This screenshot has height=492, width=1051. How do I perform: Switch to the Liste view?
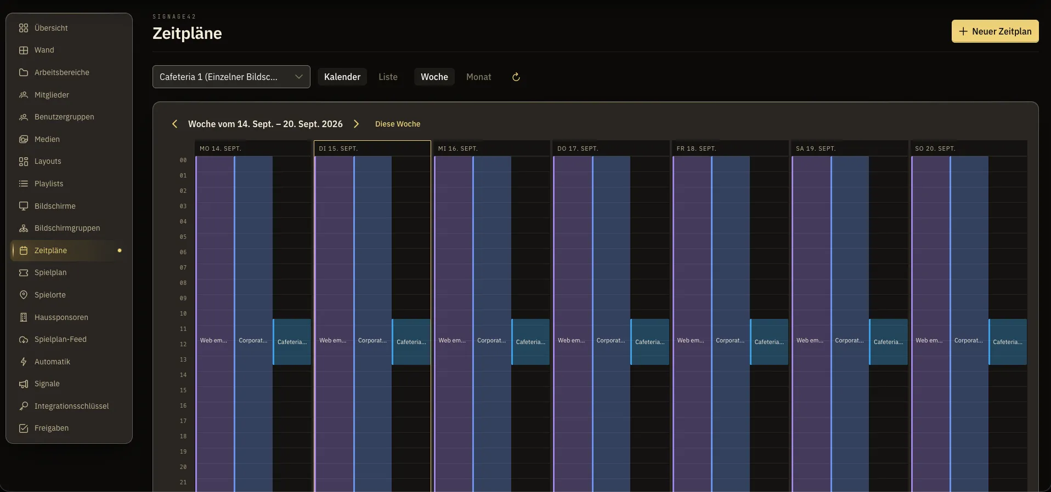(x=388, y=77)
